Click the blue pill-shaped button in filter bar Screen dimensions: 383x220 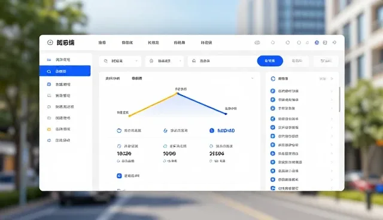coord(270,61)
